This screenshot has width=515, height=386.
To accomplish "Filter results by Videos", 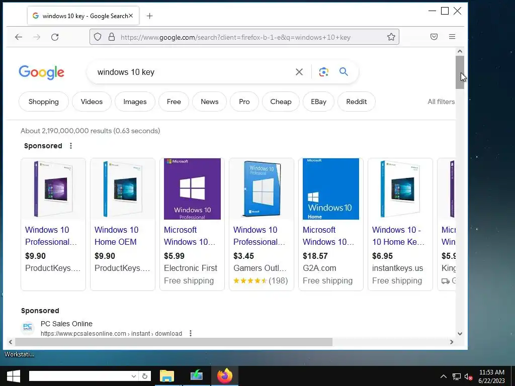I will tap(92, 102).
